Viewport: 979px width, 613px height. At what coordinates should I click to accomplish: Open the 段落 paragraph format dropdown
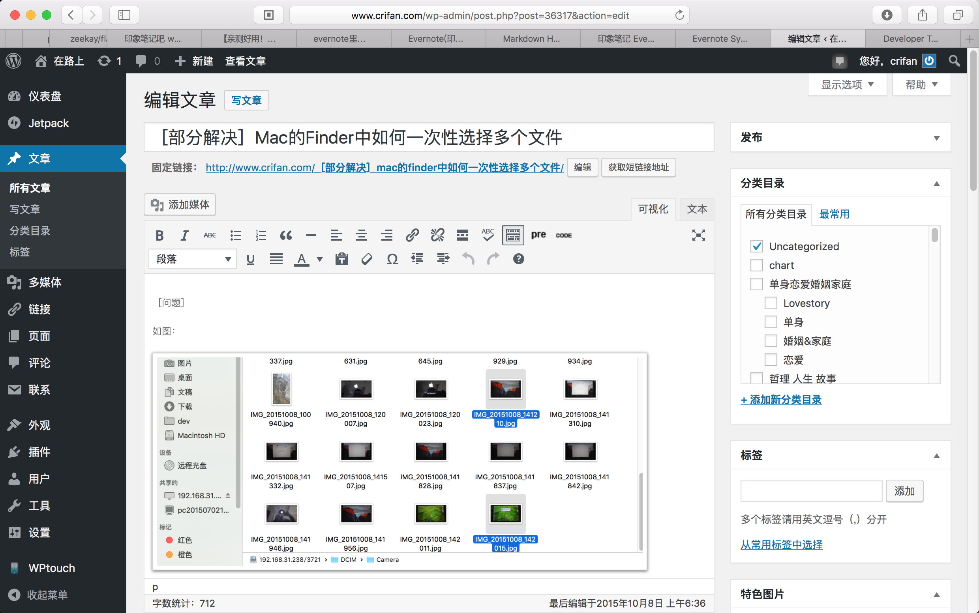coord(193,259)
